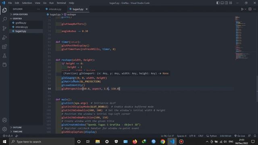
Task: Collapse the GRAFIKA folder section
Action: (x=26, y=19)
